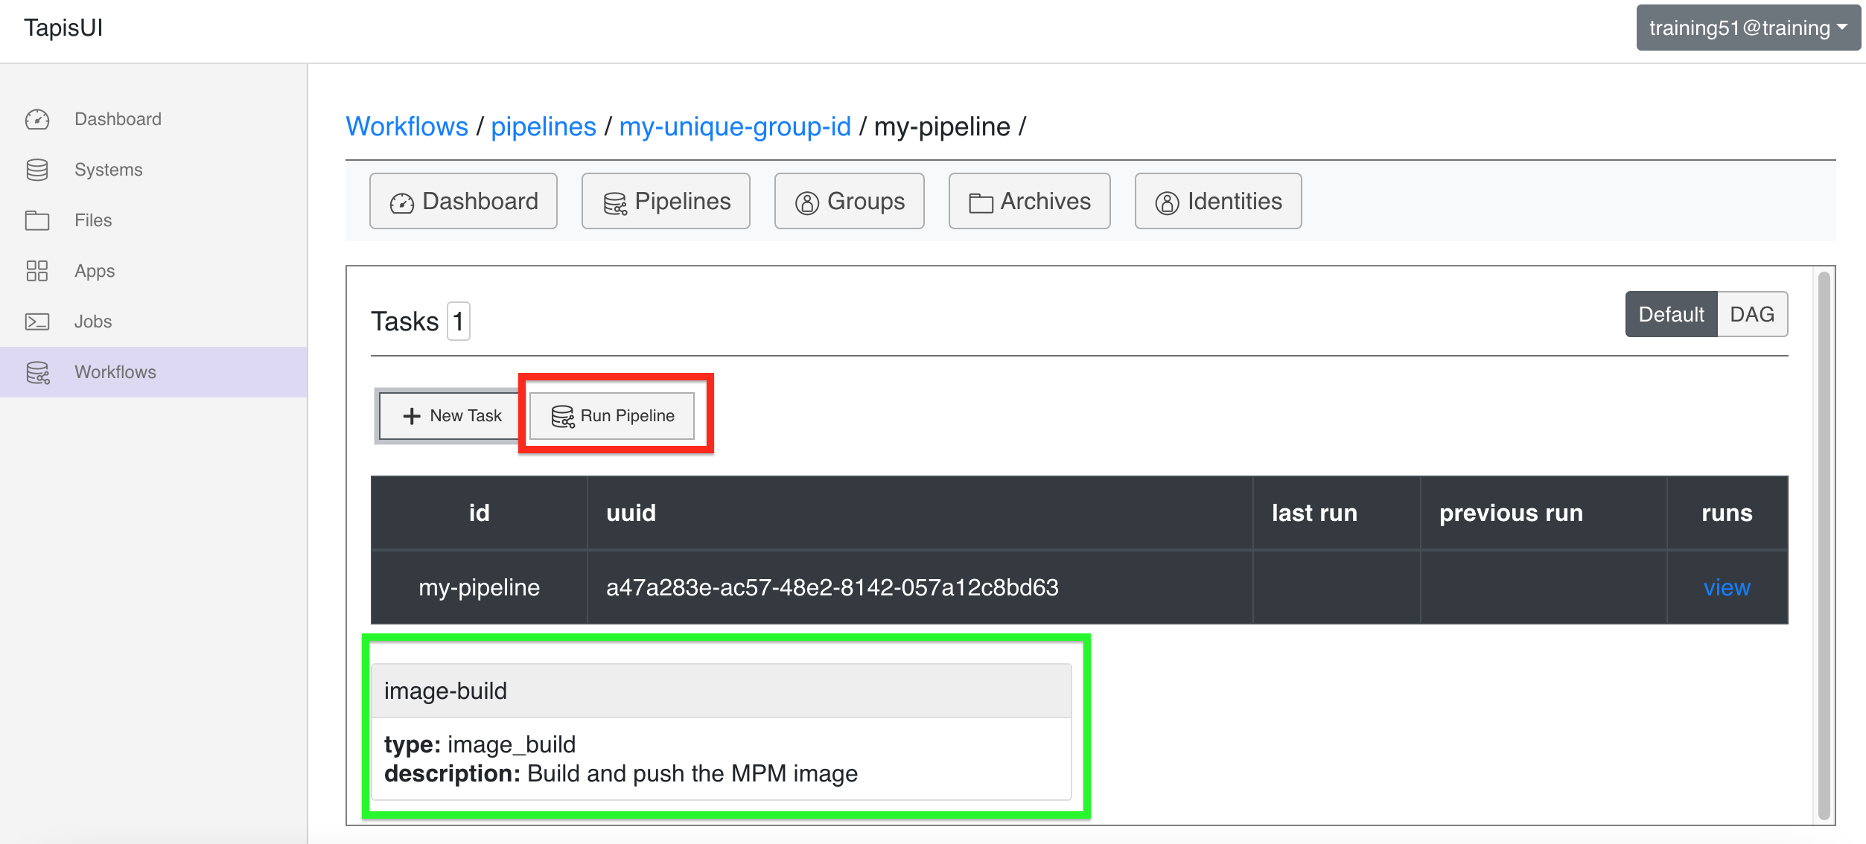
Task: Click the image-build task card header
Action: [721, 691]
